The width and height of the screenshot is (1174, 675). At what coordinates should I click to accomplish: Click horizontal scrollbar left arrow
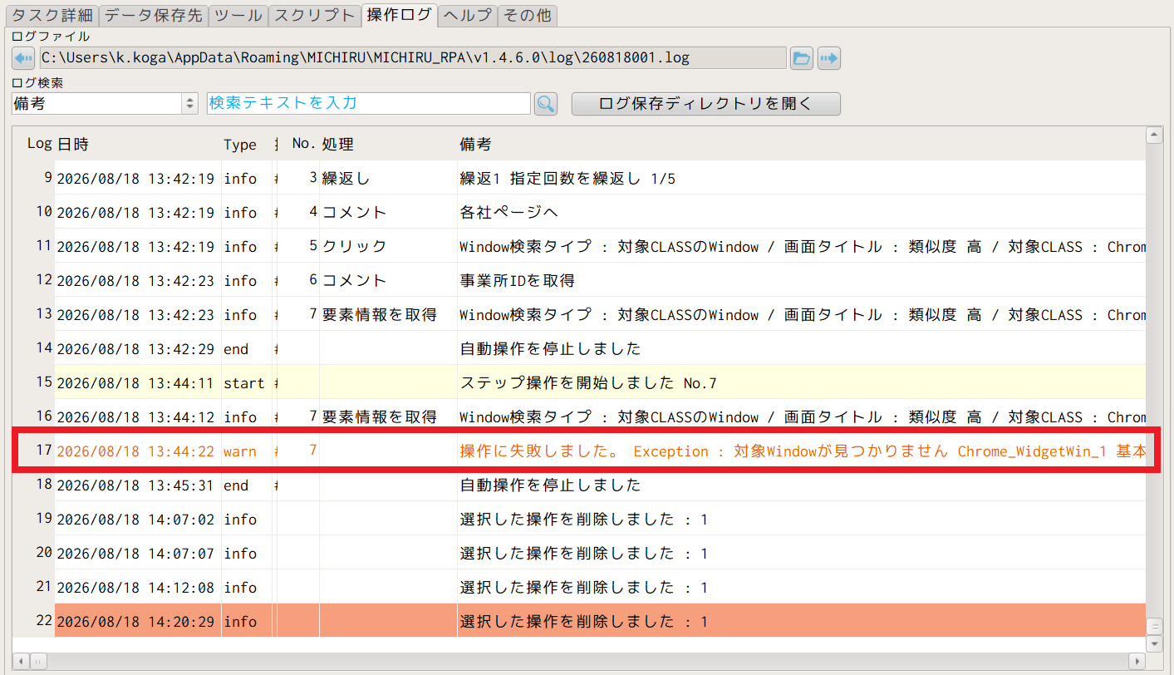point(21,661)
